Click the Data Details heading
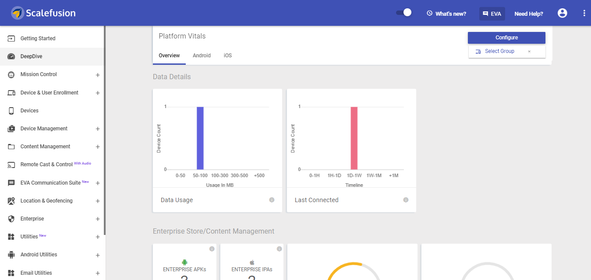Screen dimensions: 591x280 (x=172, y=77)
